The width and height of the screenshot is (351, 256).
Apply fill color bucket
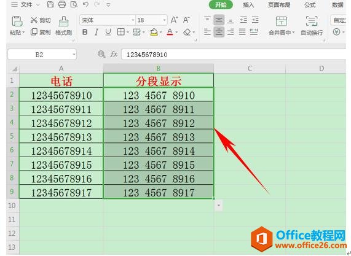click(x=154, y=33)
